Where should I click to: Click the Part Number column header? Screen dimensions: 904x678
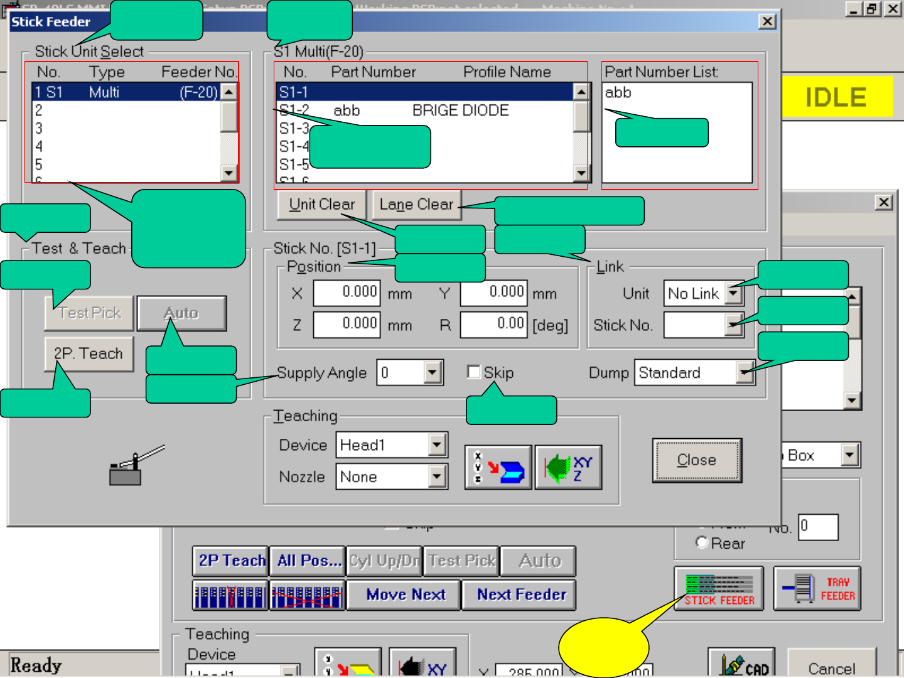(x=374, y=72)
